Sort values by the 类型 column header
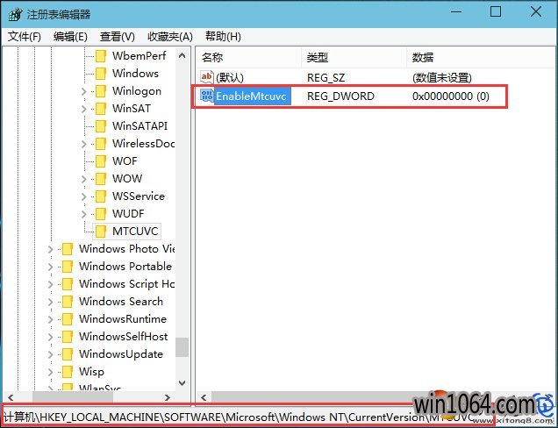Screen dimensions: 558x428 pyautogui.click(x=354, y=57)
